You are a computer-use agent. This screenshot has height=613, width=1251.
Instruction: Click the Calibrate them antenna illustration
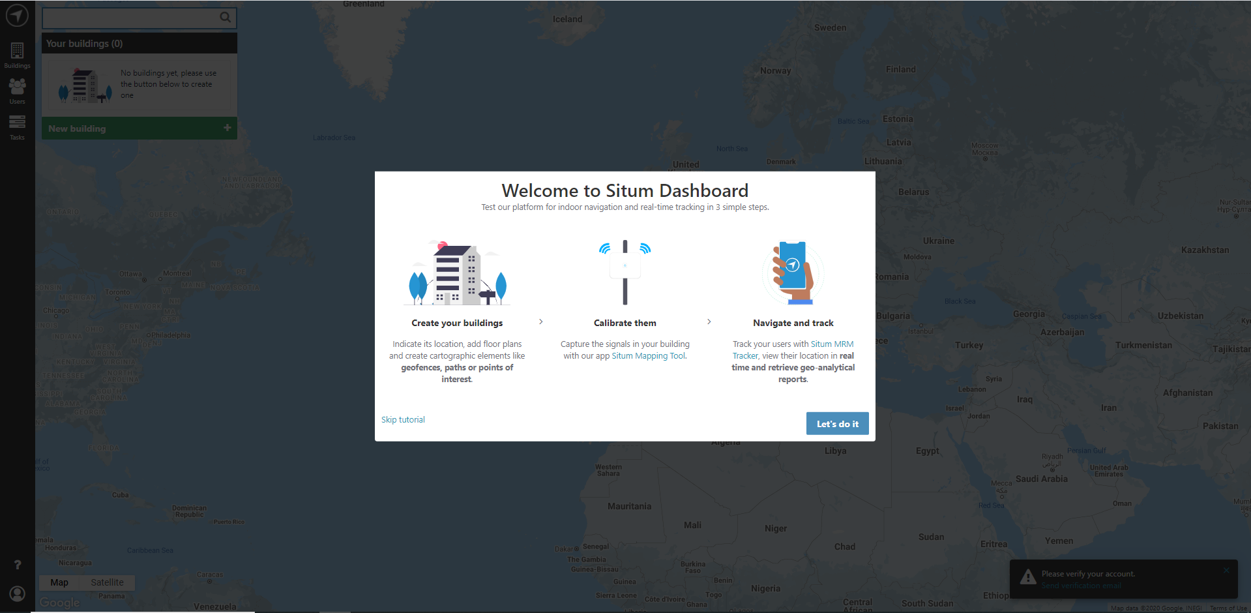tap(625, 272)
